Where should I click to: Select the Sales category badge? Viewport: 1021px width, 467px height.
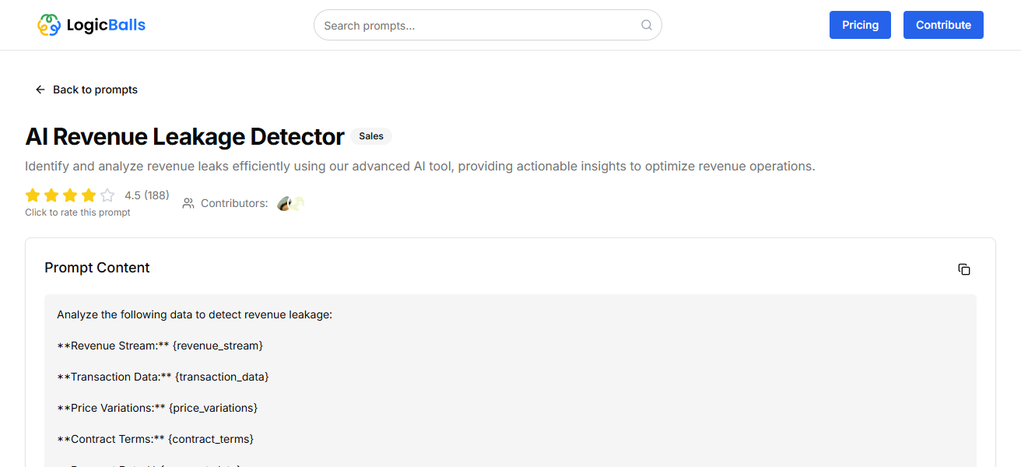tap(370, 135)
